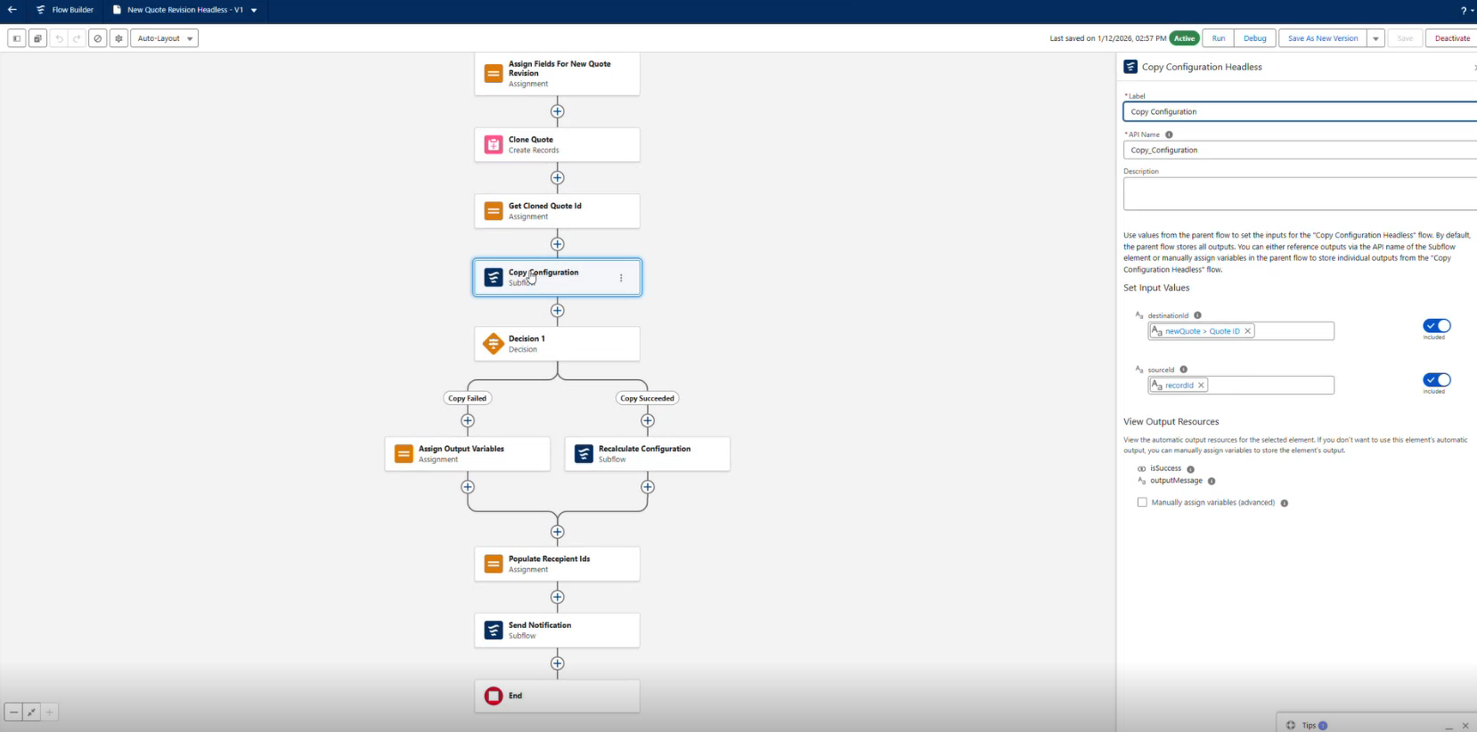The image size is (1477, 732).
Task: Select the Decision 1 node
Action: [557, 344]
